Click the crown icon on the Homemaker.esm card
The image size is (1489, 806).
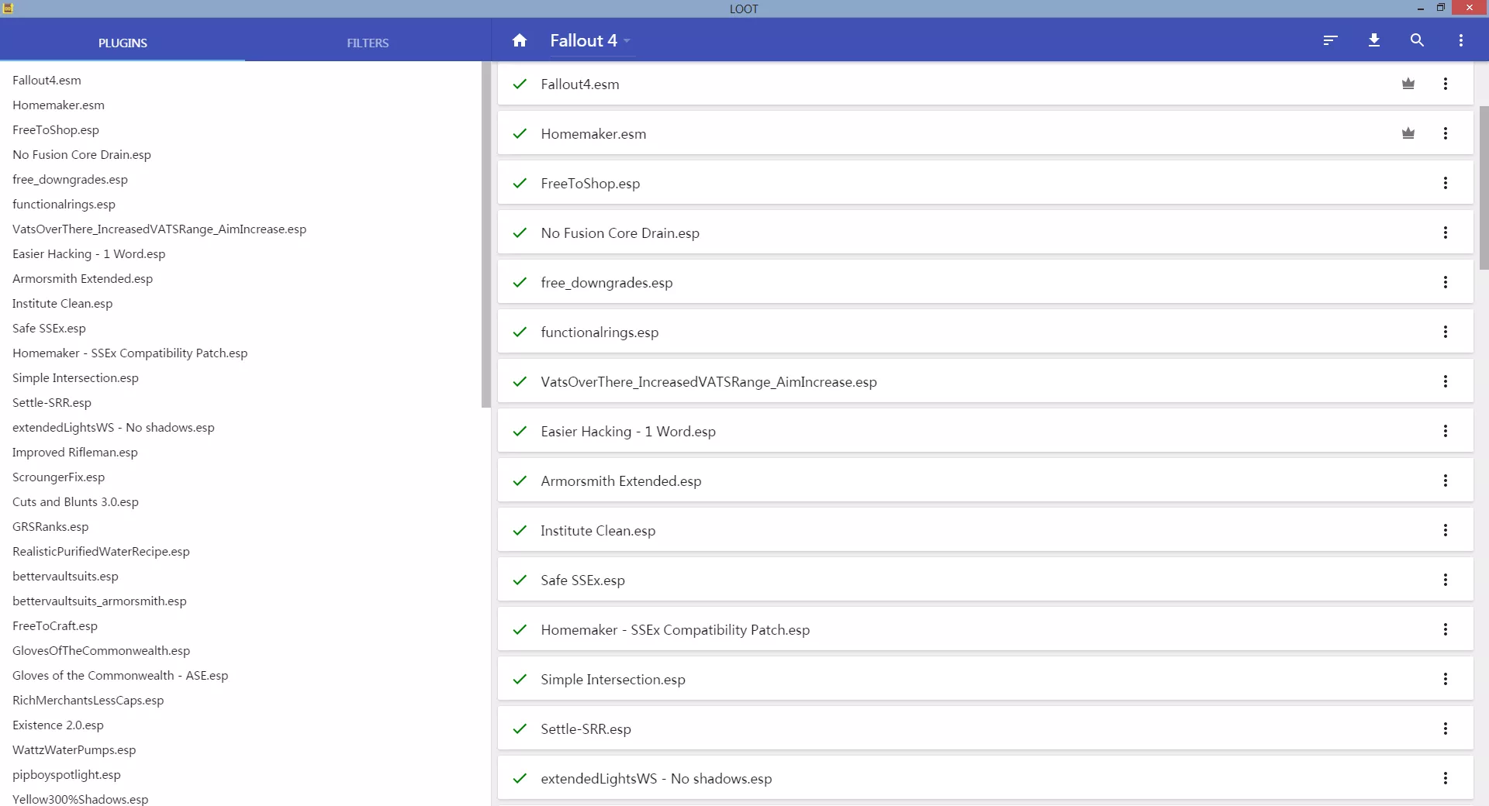[x=1408, y=133]
